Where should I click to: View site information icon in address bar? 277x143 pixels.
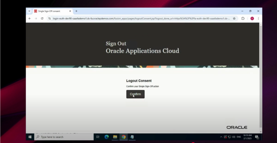tap(49, 18)
